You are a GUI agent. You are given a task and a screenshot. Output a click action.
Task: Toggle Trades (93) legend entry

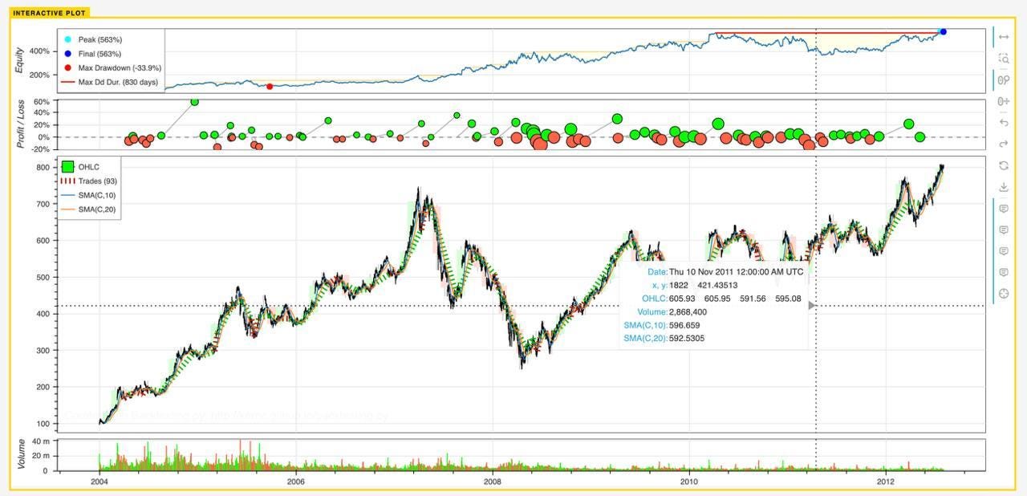tap(88, 181)
